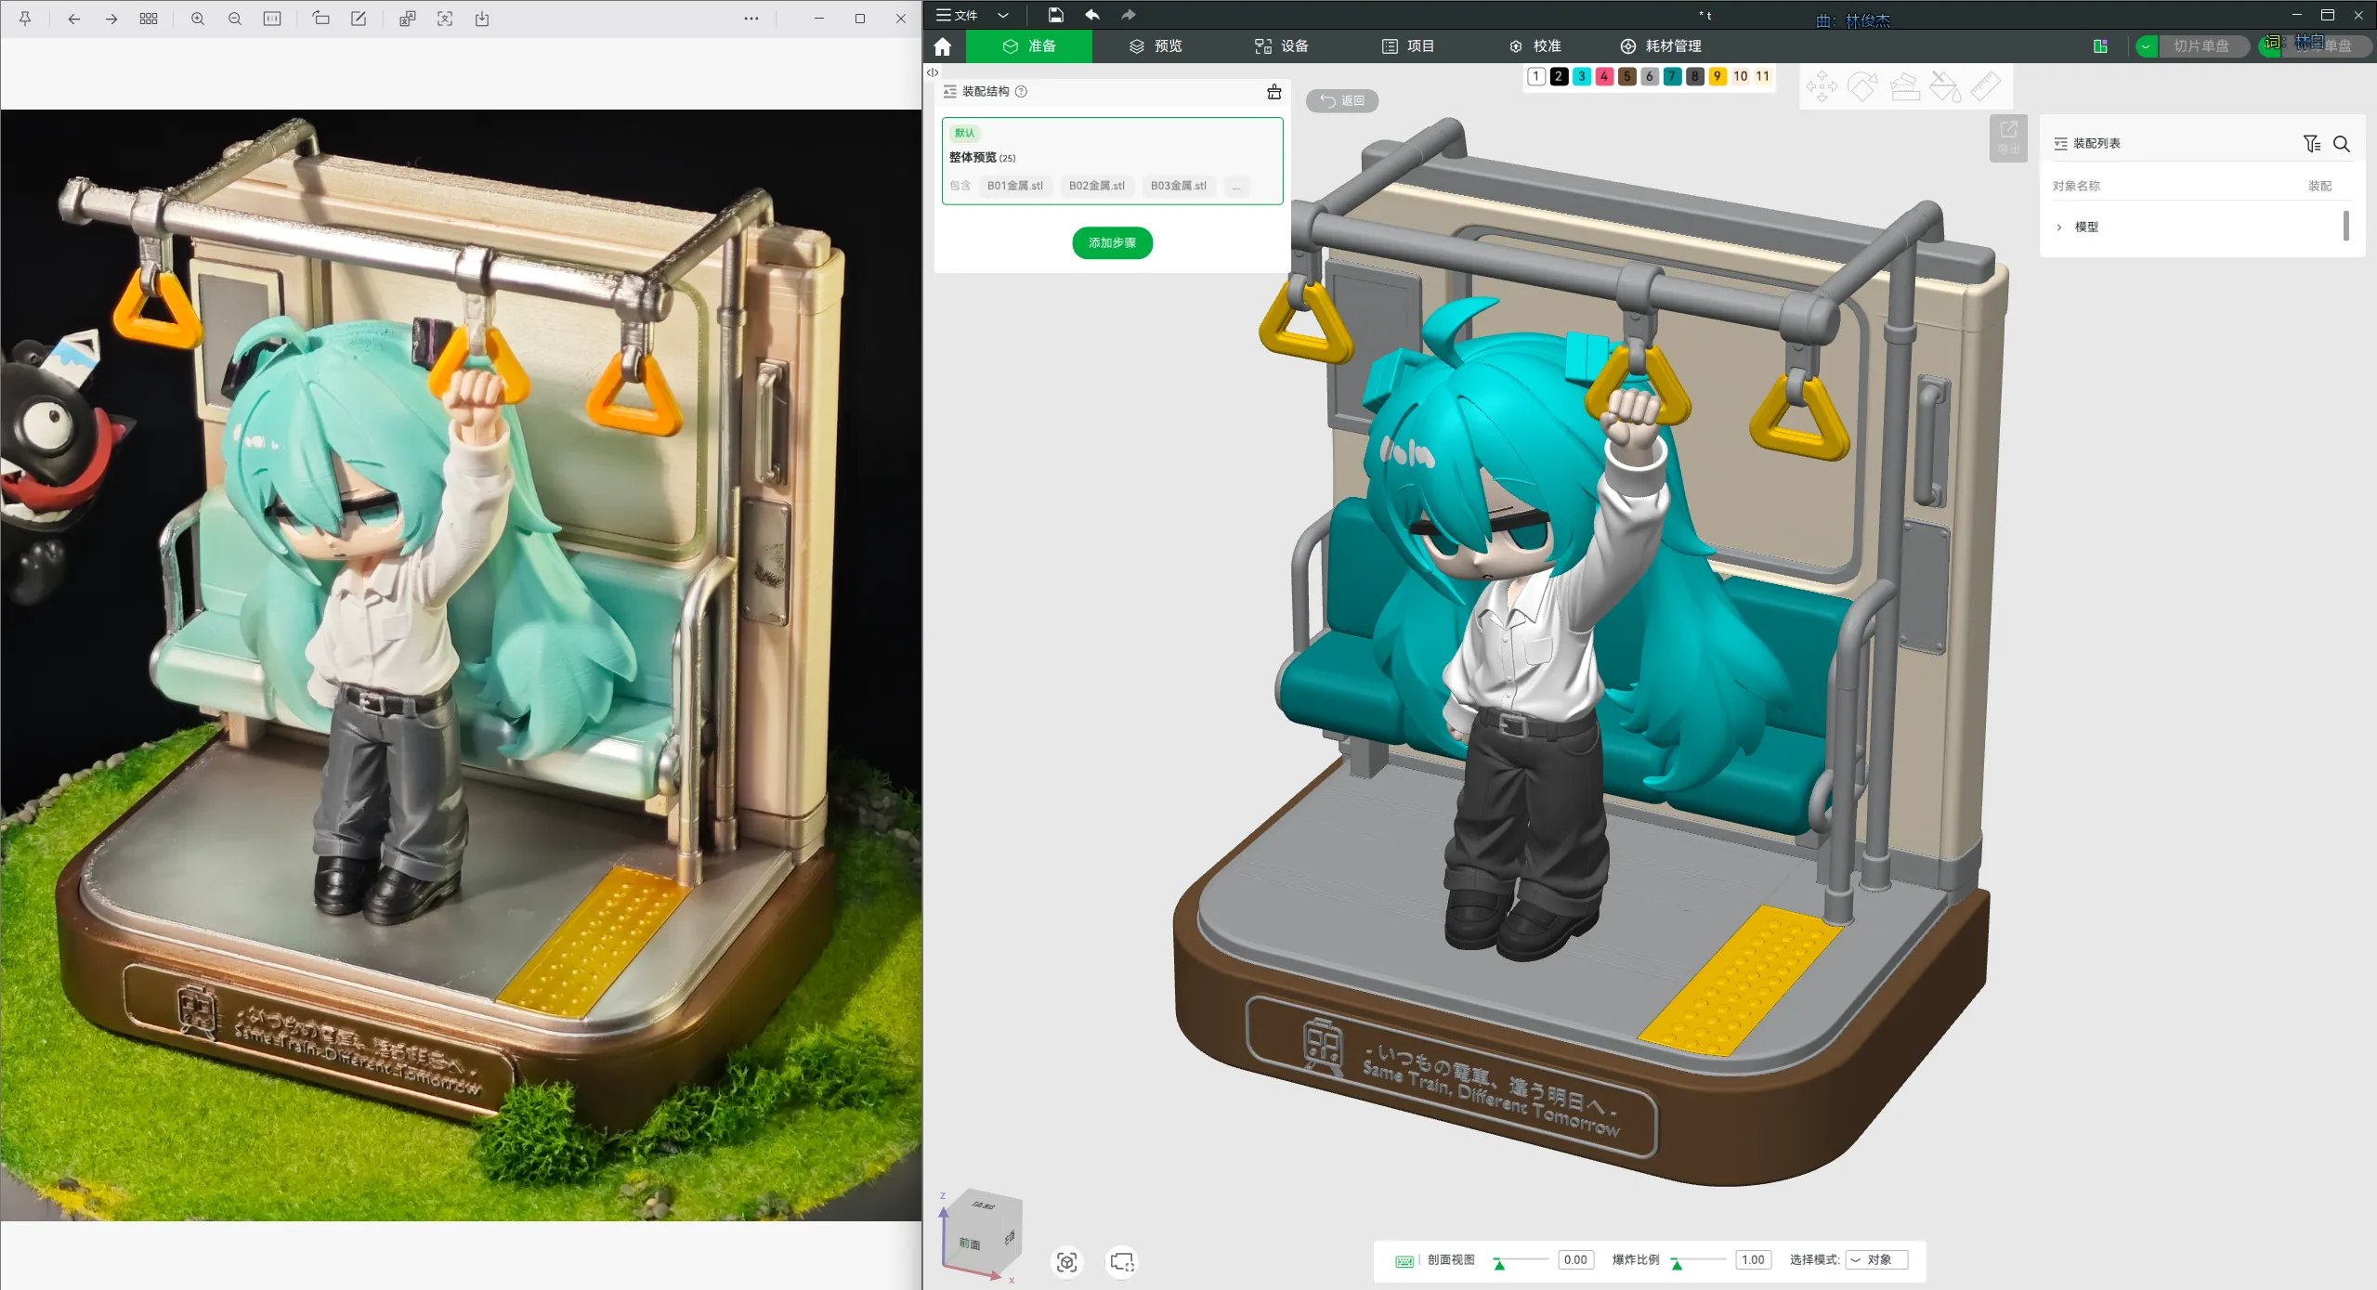Open the 选择模式 对象 dropdown
Viewport: 2377px width, 1290px height.
[1876, 1260]
